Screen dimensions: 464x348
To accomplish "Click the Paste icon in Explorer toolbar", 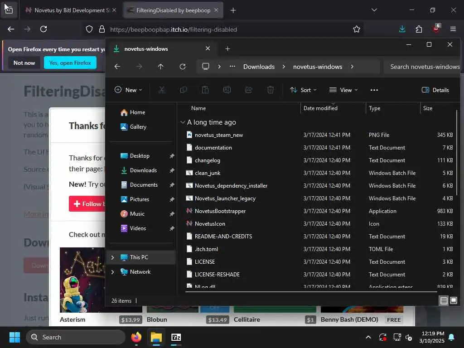I will tap(205, 90).
